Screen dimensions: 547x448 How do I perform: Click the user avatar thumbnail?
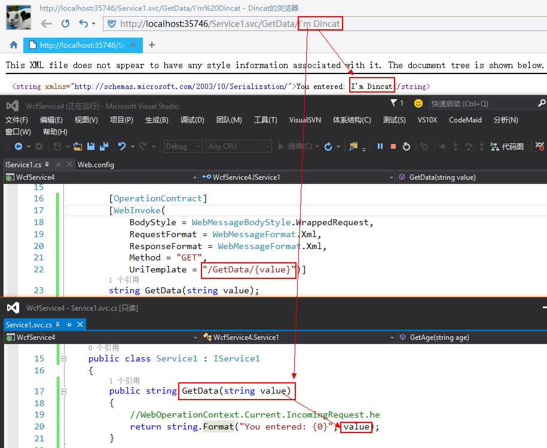[19, 17]
